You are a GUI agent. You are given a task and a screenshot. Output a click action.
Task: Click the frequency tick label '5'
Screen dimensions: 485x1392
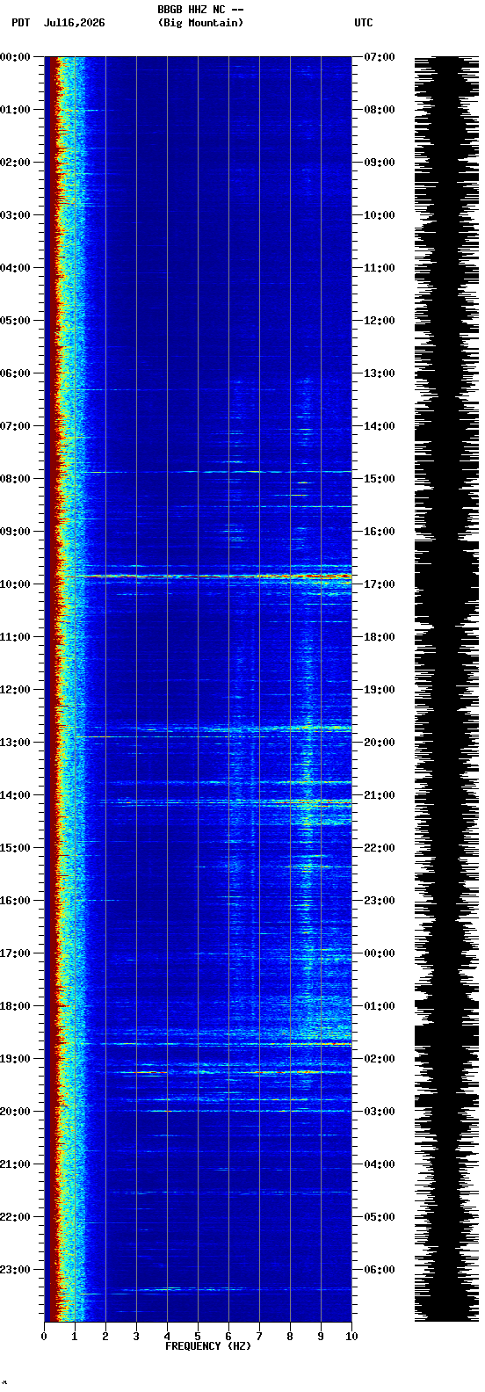pyautogui.click(x=198, y=1337)
